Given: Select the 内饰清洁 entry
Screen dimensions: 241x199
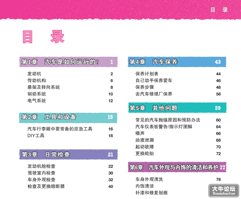Looking at the screenshot, I should (x=145, y=186).
